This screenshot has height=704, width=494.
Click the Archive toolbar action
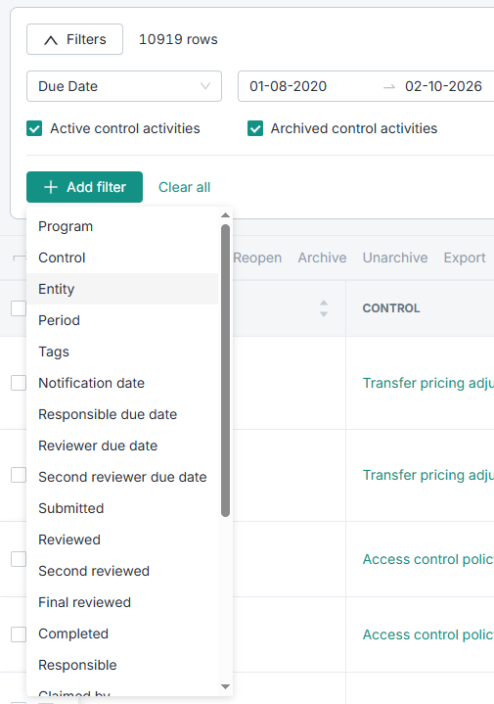(x=322, y=258)
